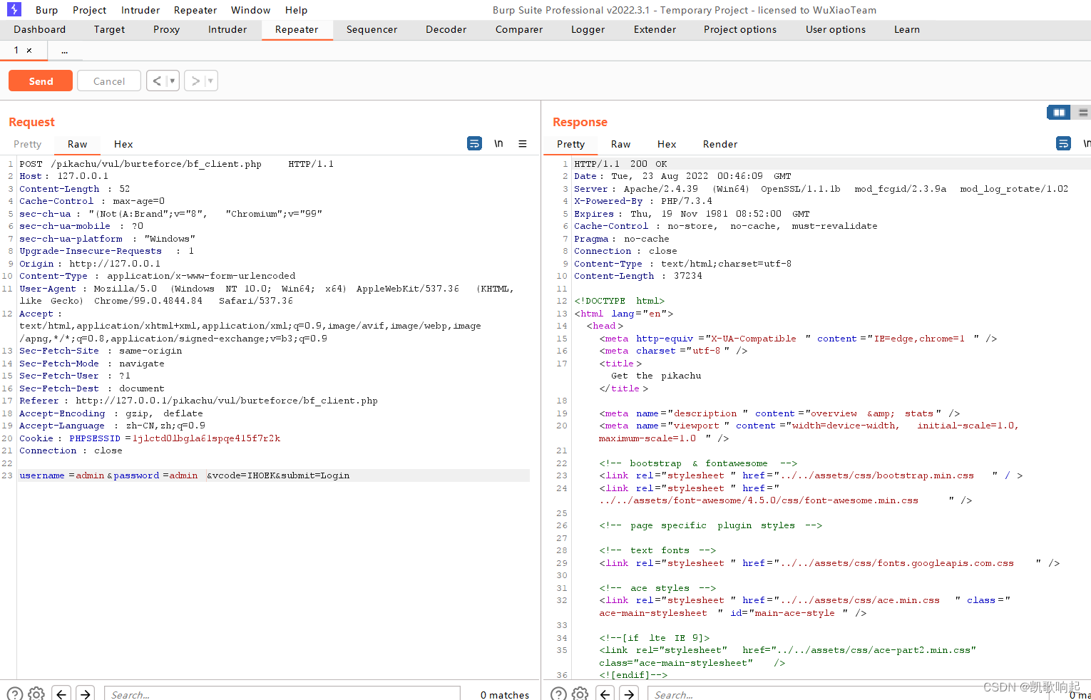Click the Cancel button
This screenshot has height=700, width=1091.
109,81
